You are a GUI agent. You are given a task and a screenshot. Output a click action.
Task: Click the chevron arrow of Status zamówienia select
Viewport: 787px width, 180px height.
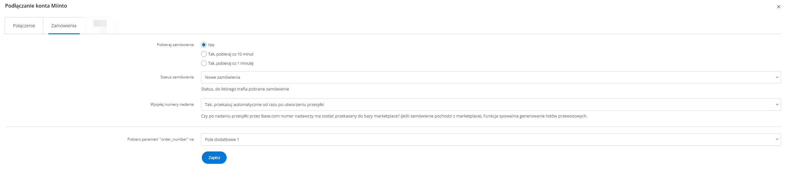pos(777,77)
